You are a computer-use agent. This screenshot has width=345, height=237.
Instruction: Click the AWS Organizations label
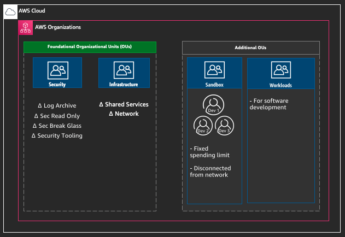tap(58, 27)
